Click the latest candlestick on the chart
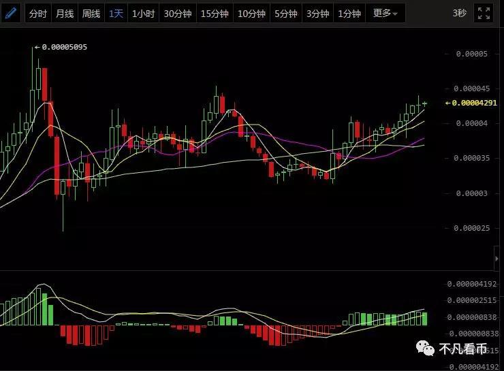This screenshot has height=371, width=504. pyautogui.click(x=424, y=103)
